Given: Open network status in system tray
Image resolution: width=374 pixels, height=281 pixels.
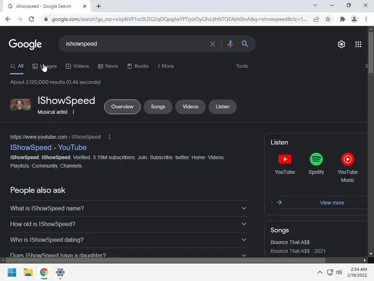Looking at the screenshot, I should coord(330,272).
